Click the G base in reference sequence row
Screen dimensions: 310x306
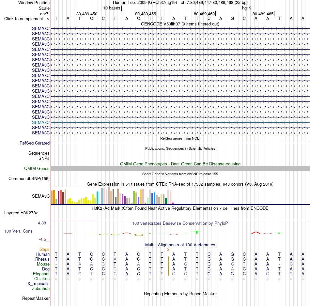pyautogui.click(x=232, y=19)
